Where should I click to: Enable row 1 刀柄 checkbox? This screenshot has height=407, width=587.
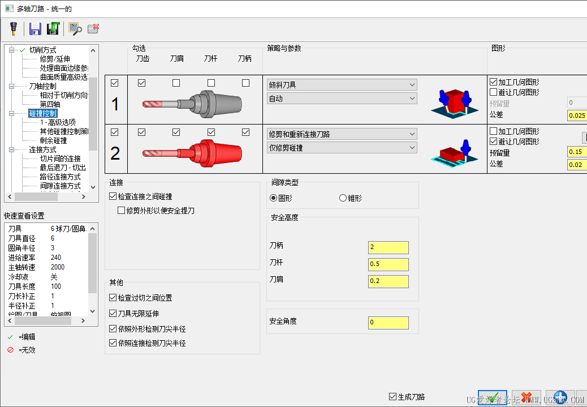[x=245, y=83]
